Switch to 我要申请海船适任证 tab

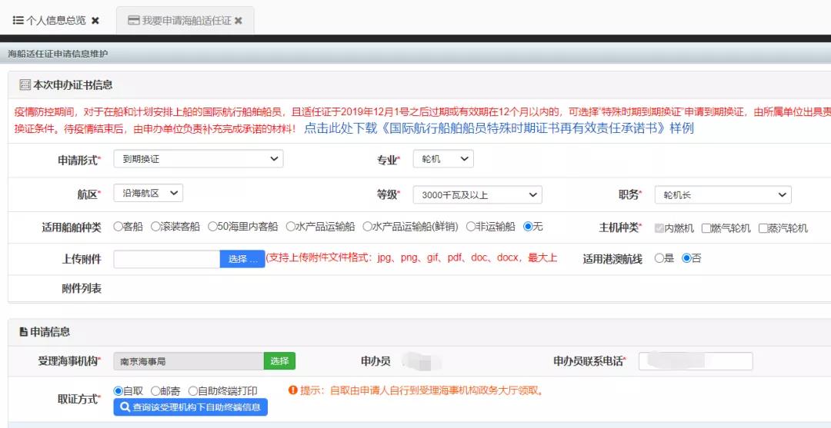[179, 21]
